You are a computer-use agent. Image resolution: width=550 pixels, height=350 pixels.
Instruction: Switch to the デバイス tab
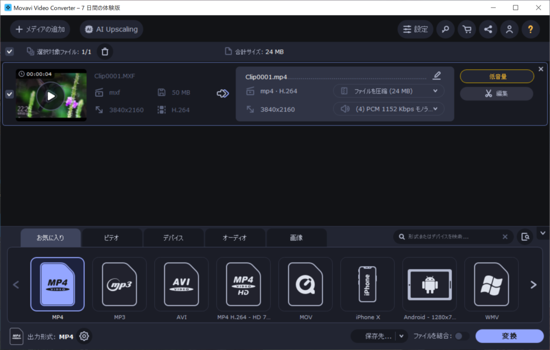[x=173, y=237]
